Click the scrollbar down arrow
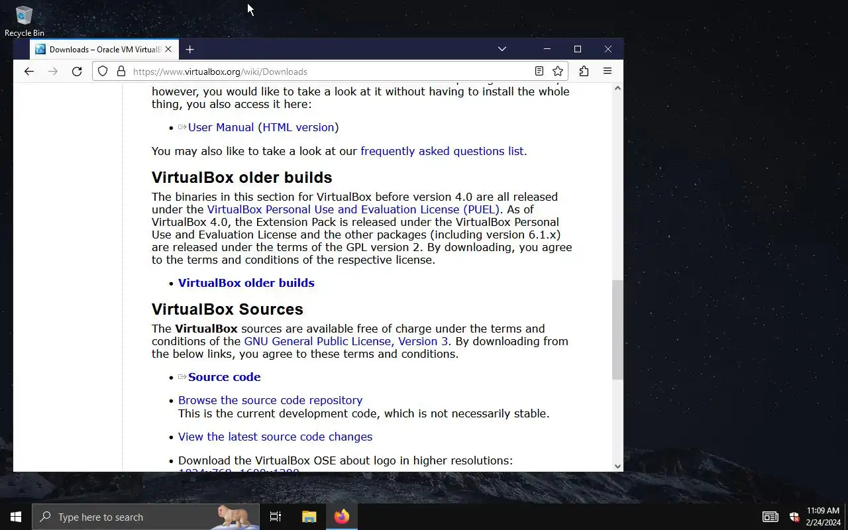This screenshot has height=530, width=848. pos(617,466)
